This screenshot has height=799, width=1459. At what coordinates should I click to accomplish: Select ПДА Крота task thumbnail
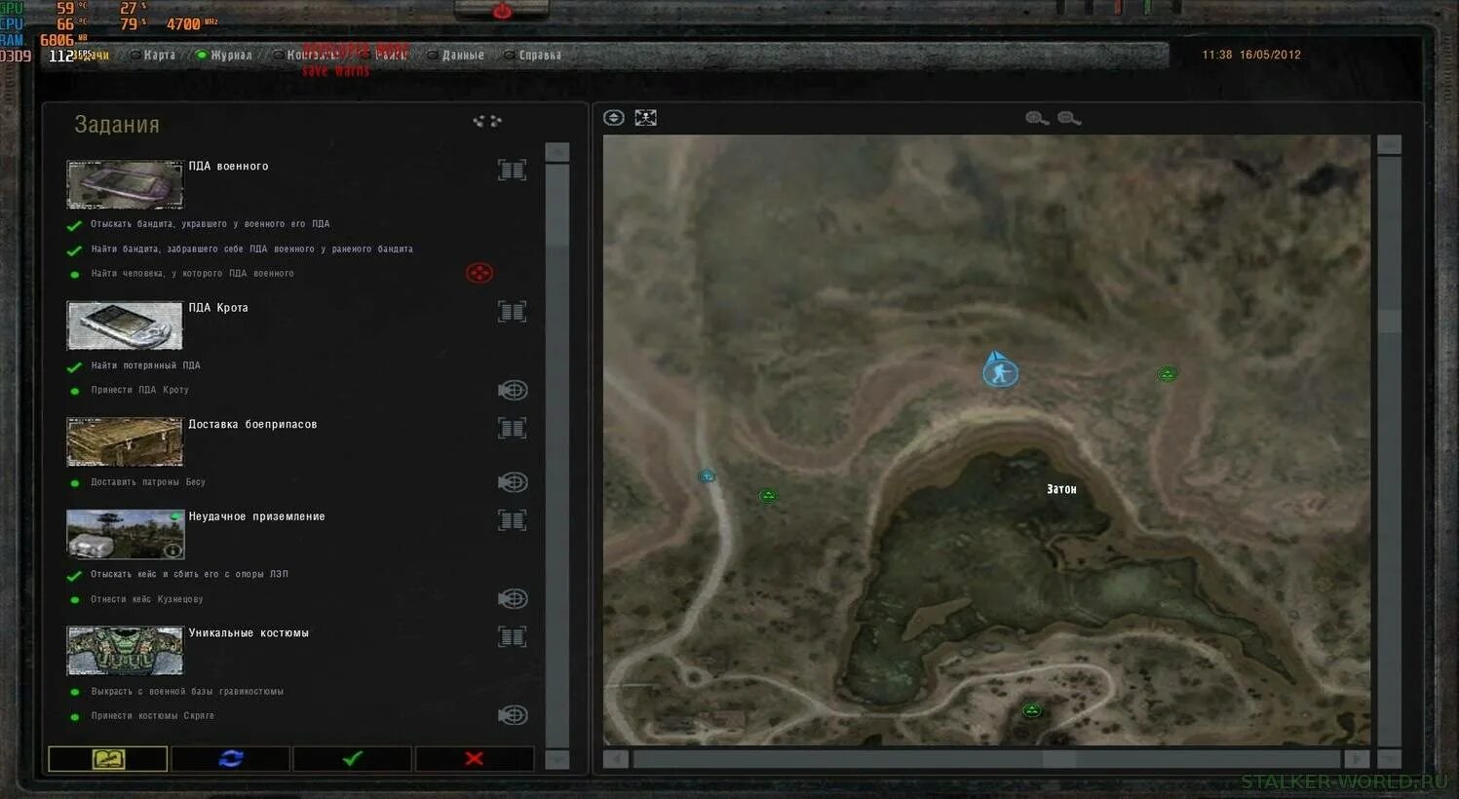(x=125, y=325)
